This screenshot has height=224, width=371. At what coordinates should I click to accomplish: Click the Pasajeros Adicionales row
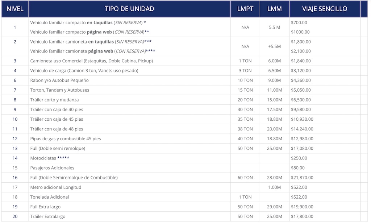(x=184, y=168)
